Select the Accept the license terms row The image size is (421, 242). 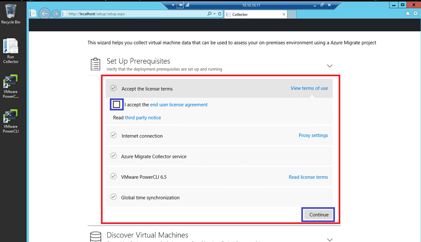click(x=219, y=88)
